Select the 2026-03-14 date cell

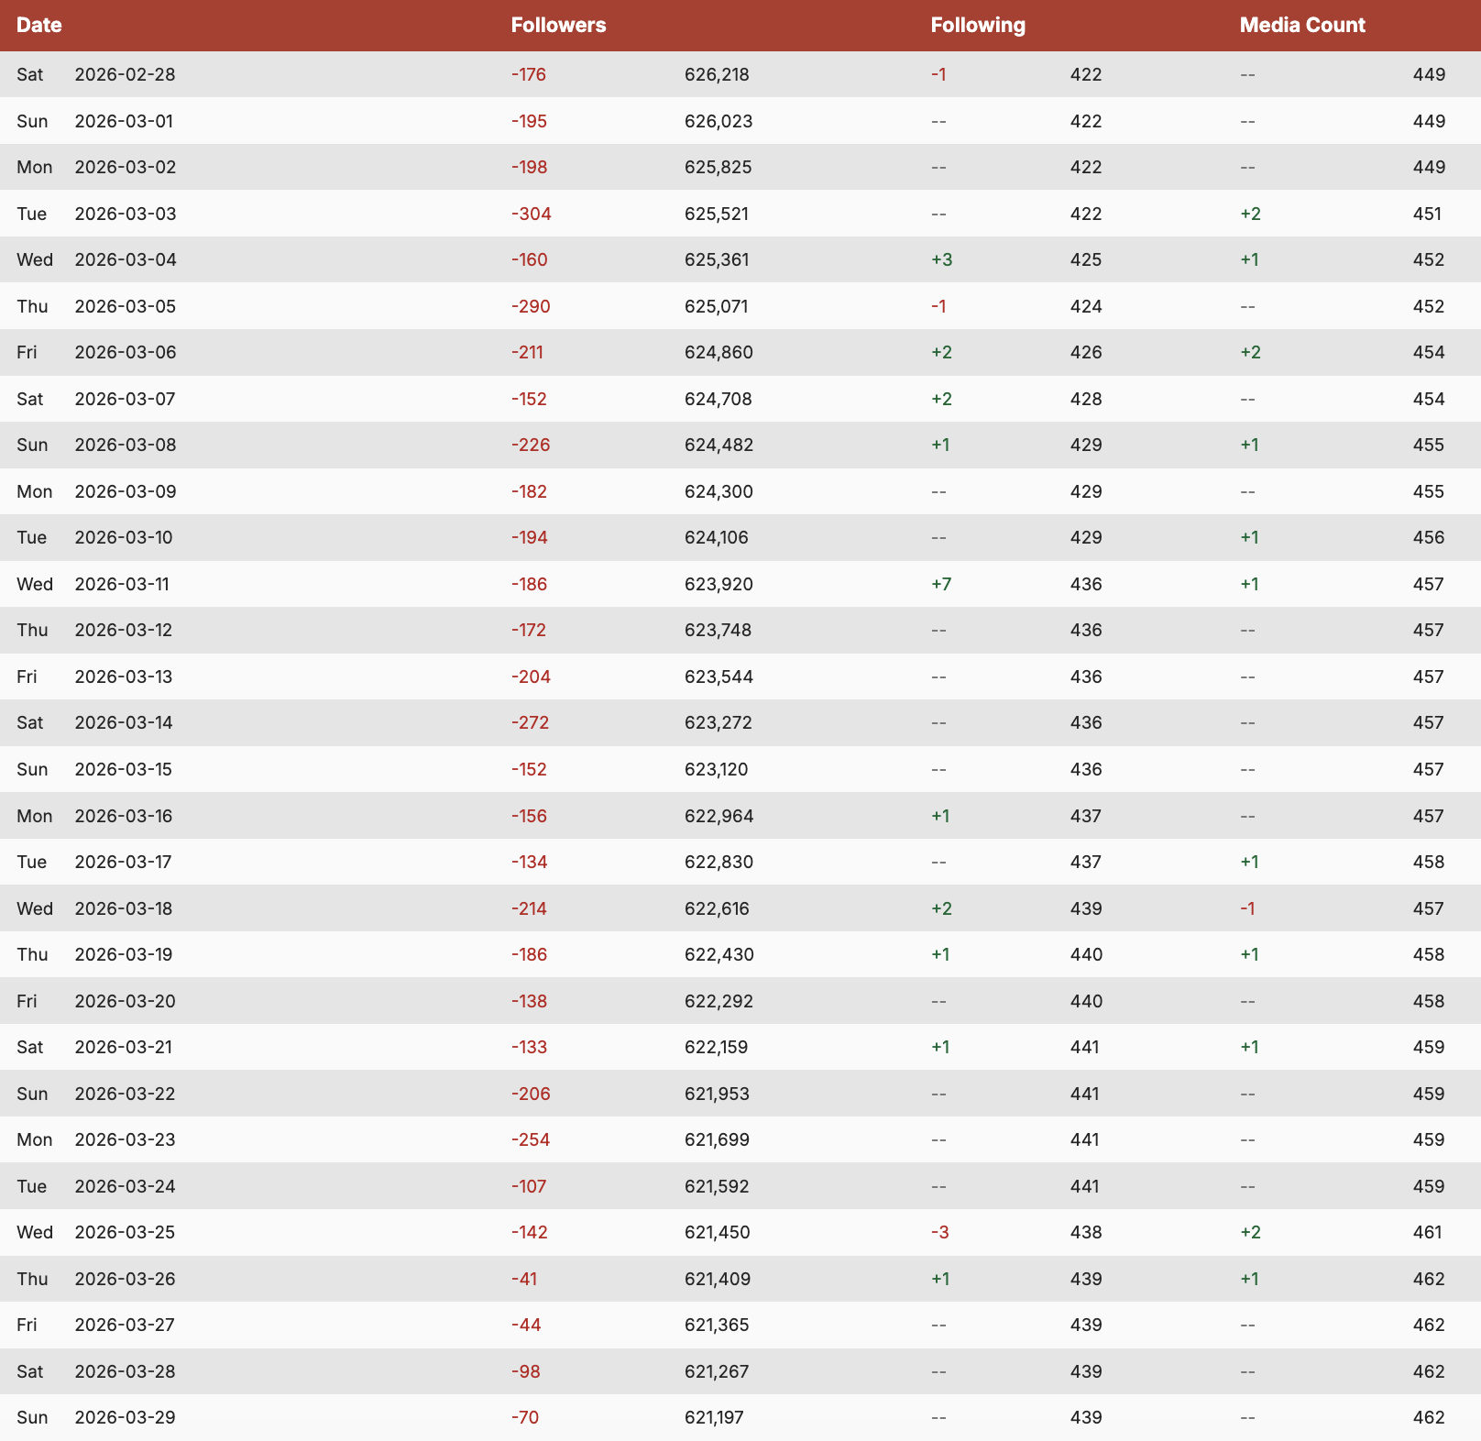click(124, 722)
